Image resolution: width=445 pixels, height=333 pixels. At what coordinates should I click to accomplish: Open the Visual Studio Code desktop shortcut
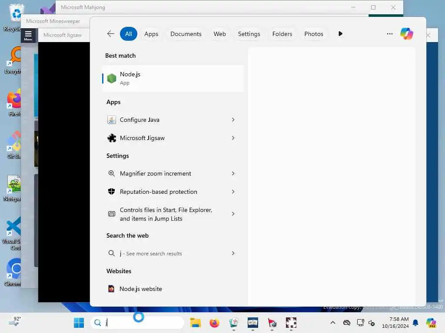tap(12, 233)
